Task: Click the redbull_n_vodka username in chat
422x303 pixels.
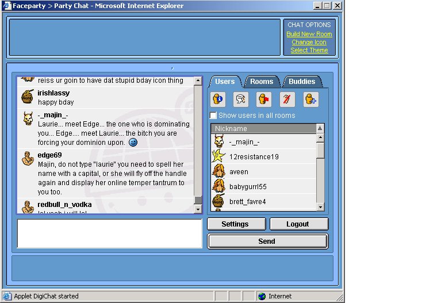Action: coord(64,205)
